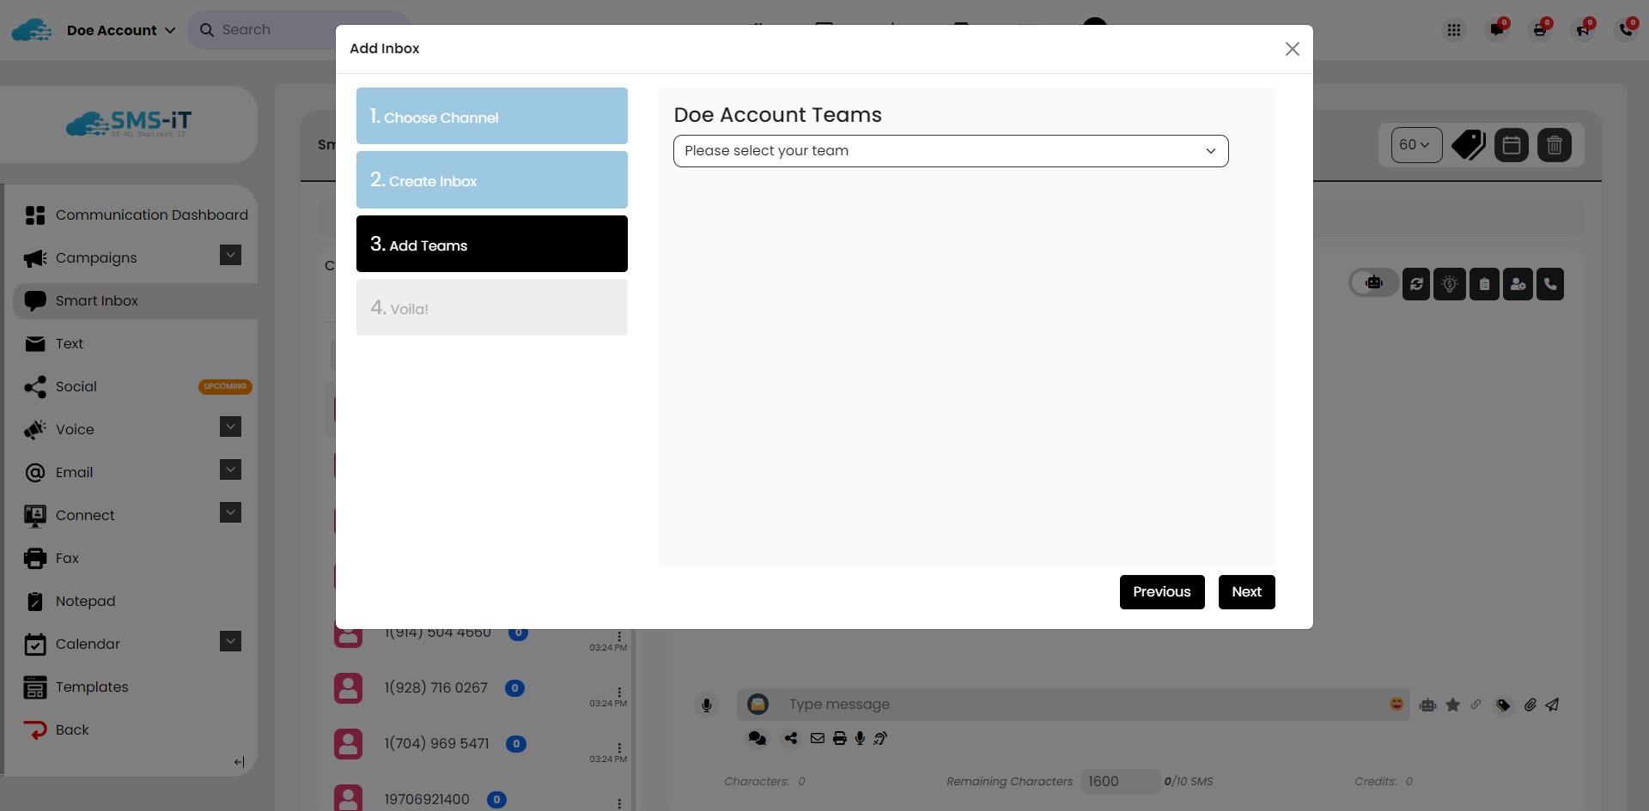Open conversation 1(928) 716 0267

click(x=435, y=688)
